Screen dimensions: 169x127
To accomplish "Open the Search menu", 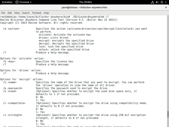I will pos(26,13).
